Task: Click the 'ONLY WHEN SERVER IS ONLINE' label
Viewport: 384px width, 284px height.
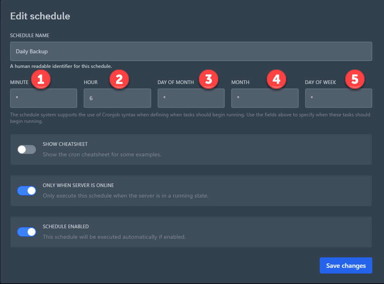Action: (x=78, y=185)
